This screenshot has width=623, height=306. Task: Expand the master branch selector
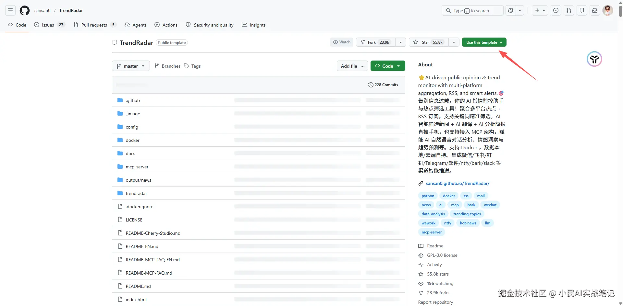[131, 66]
